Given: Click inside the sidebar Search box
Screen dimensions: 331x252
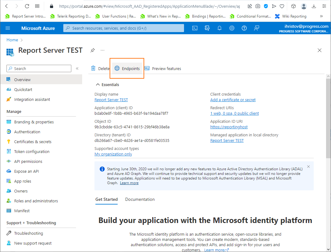Looking at the screenshot, I should pos(39,68).
